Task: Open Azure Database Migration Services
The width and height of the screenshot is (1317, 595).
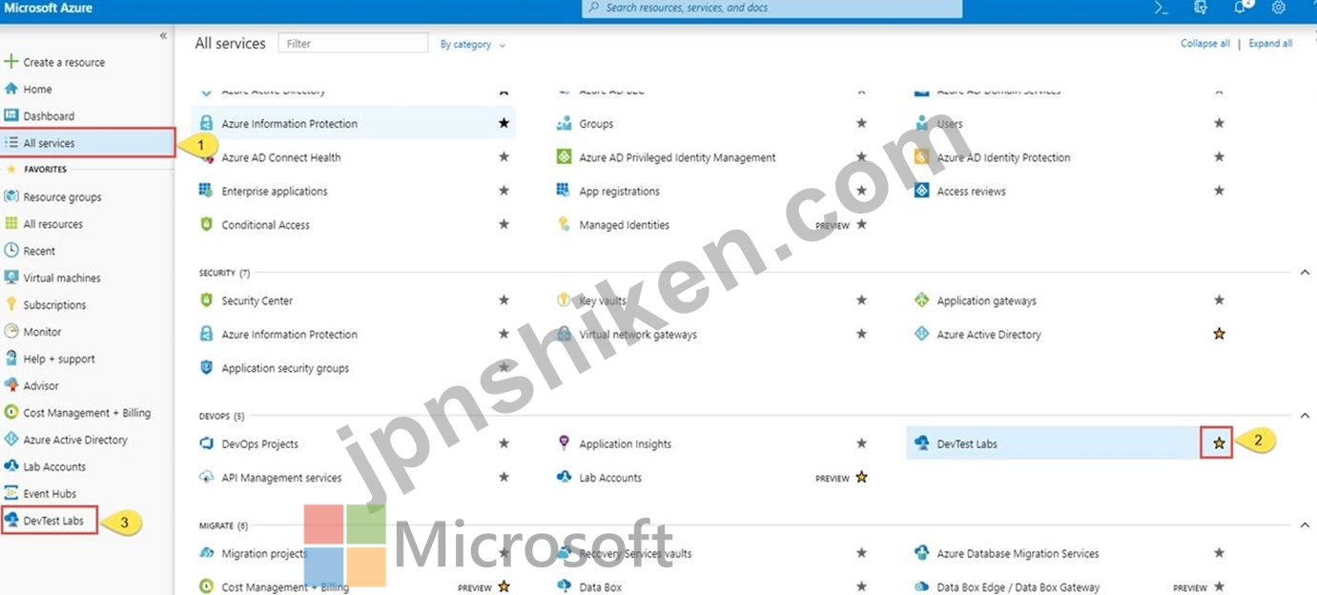Action: tap(1018, 553)
